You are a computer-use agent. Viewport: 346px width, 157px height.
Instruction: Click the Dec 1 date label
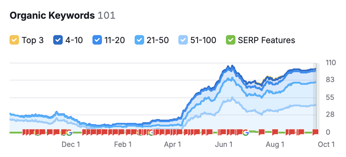click(70, 145)
